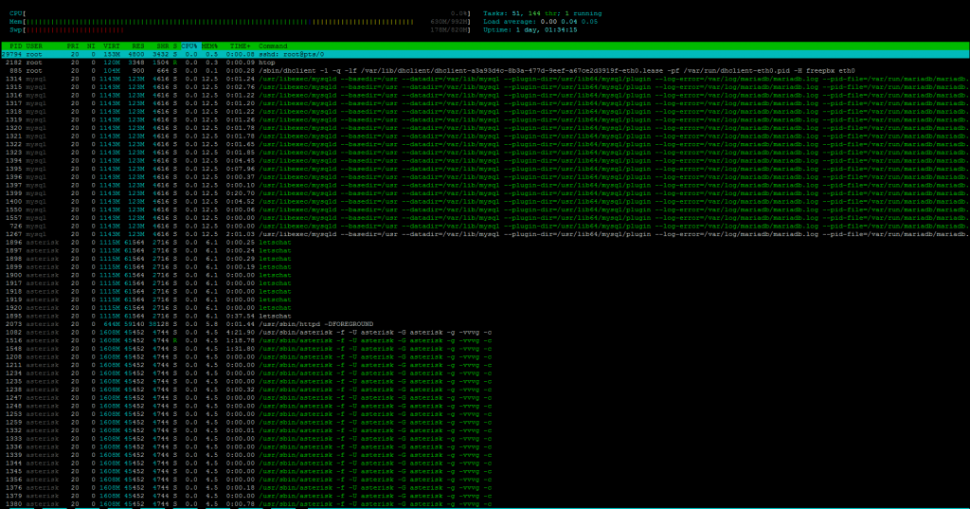Select mysqld process row PID 726
The image size is (970, 509).
485,226
